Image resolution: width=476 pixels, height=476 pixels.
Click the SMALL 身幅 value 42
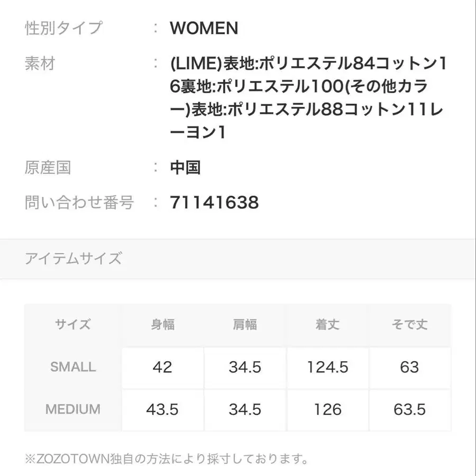point(162,367)
